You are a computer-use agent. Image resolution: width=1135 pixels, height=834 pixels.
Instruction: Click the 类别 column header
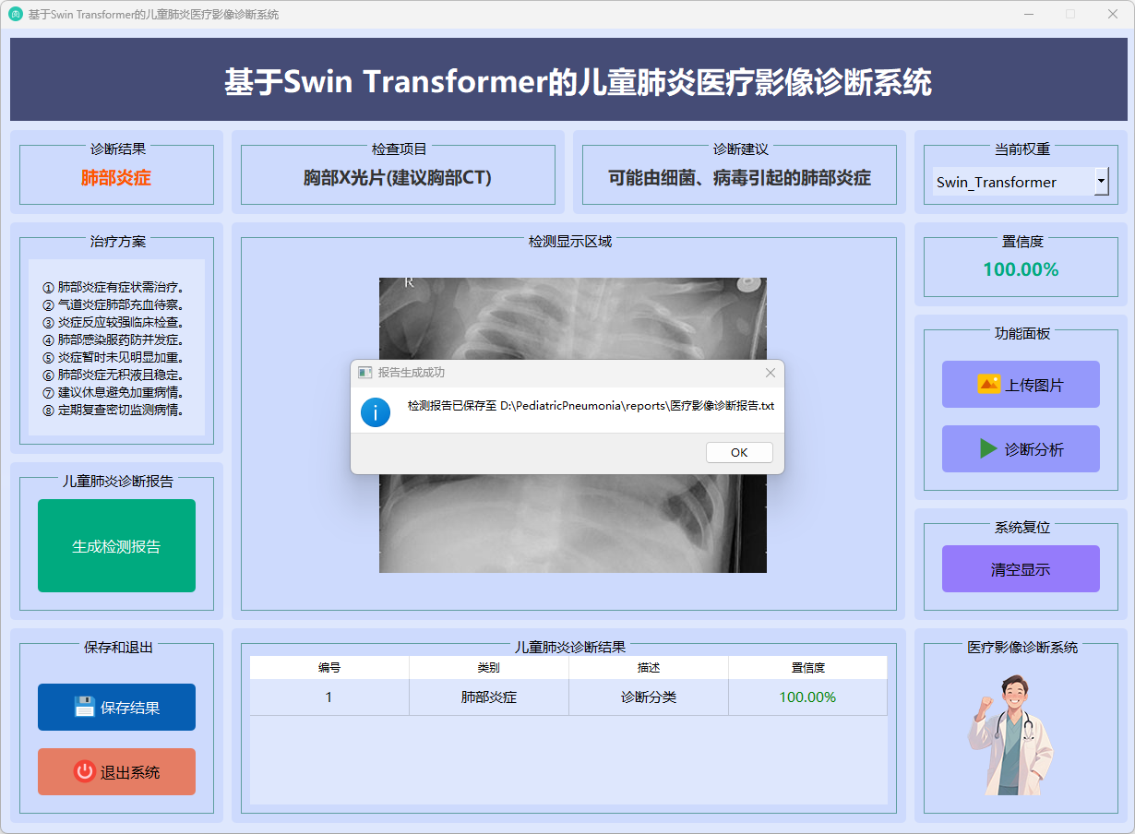489,668
